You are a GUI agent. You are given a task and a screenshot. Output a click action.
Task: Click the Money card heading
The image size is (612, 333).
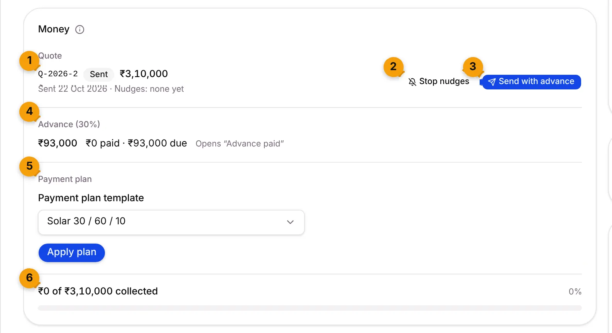[x=54, y=29]
